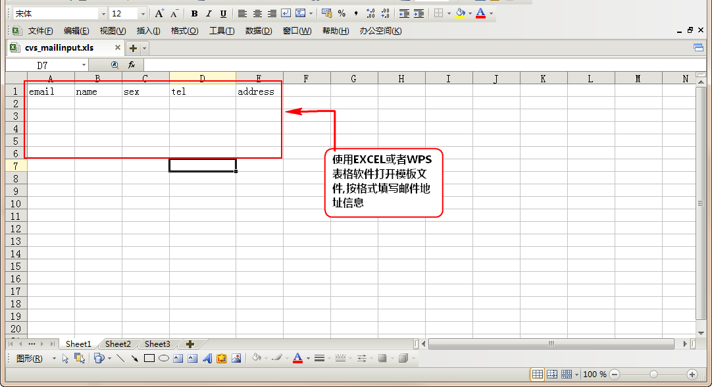Image resolution: width=712 pixels, height=387 pixels.
Task: Switch to the Sheet2 tab
Action: 118,344
